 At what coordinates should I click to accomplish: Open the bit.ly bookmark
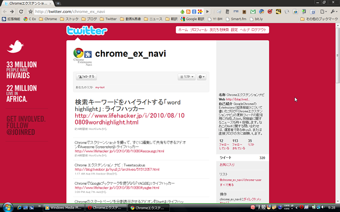pos(256,19)
